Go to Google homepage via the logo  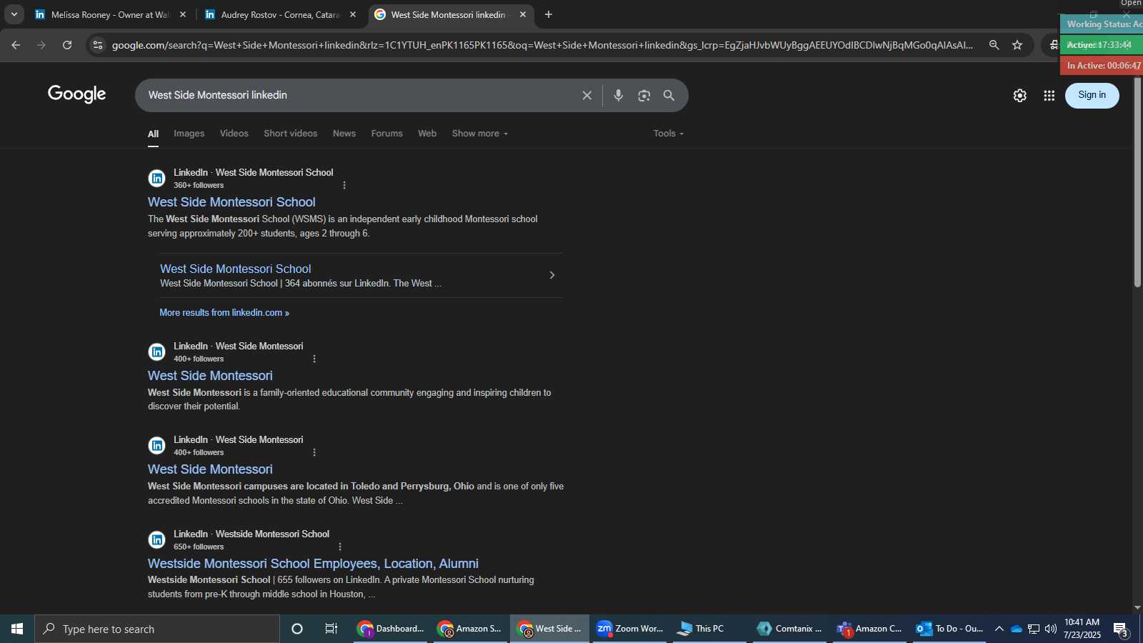[77, 94]
